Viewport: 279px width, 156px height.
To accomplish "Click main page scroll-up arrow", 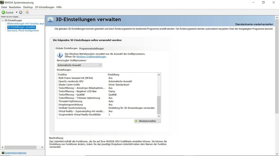I will click(277, 17).
